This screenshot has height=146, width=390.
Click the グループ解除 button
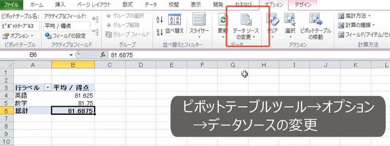pyautogui.click(x=123, y=25)
